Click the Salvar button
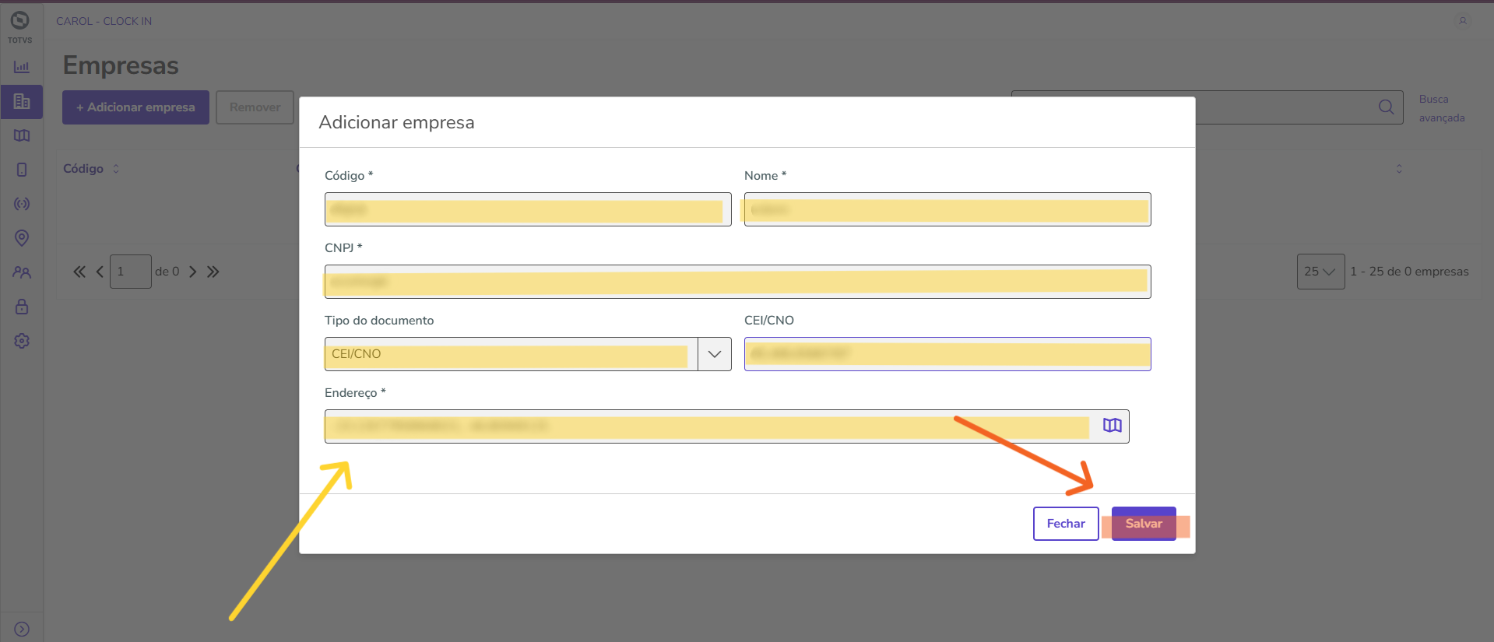 pos(1143,524)
